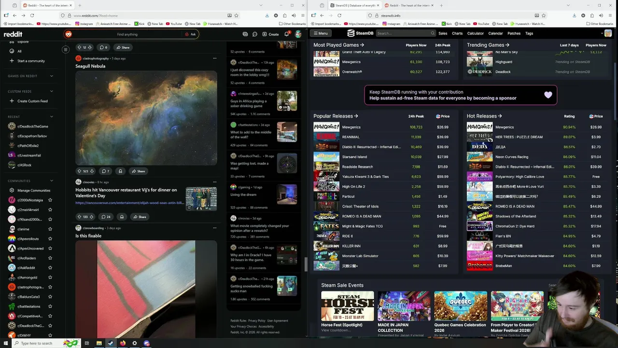Upvote the Hobbits Vancouver post
The height and width of the screenshot is (348, 618).
(79, 217)
